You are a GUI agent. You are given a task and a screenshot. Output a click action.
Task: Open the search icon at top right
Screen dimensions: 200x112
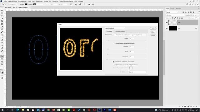click(x=190, y=4)
